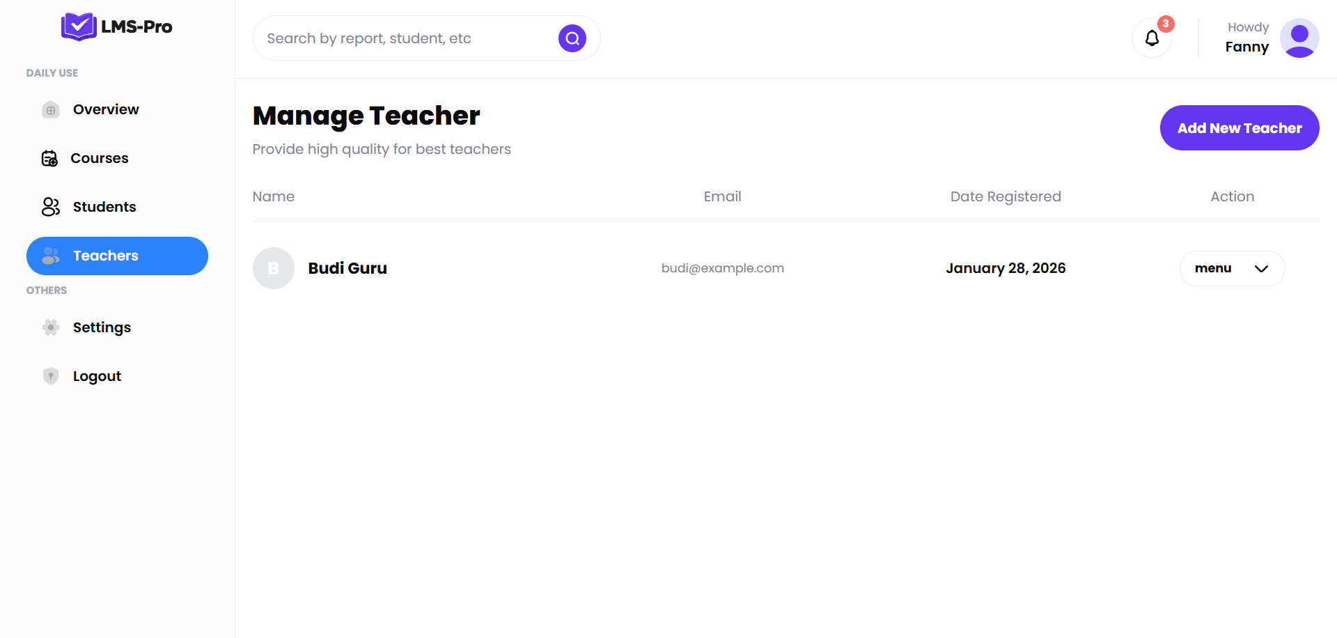1337x638 pixels.
Task: Click the Courses calendar icon
Action: tap(49, 159)
